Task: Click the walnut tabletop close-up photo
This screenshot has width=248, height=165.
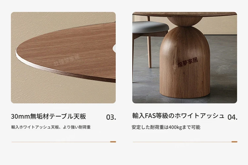Action: (x=63, y=58)
